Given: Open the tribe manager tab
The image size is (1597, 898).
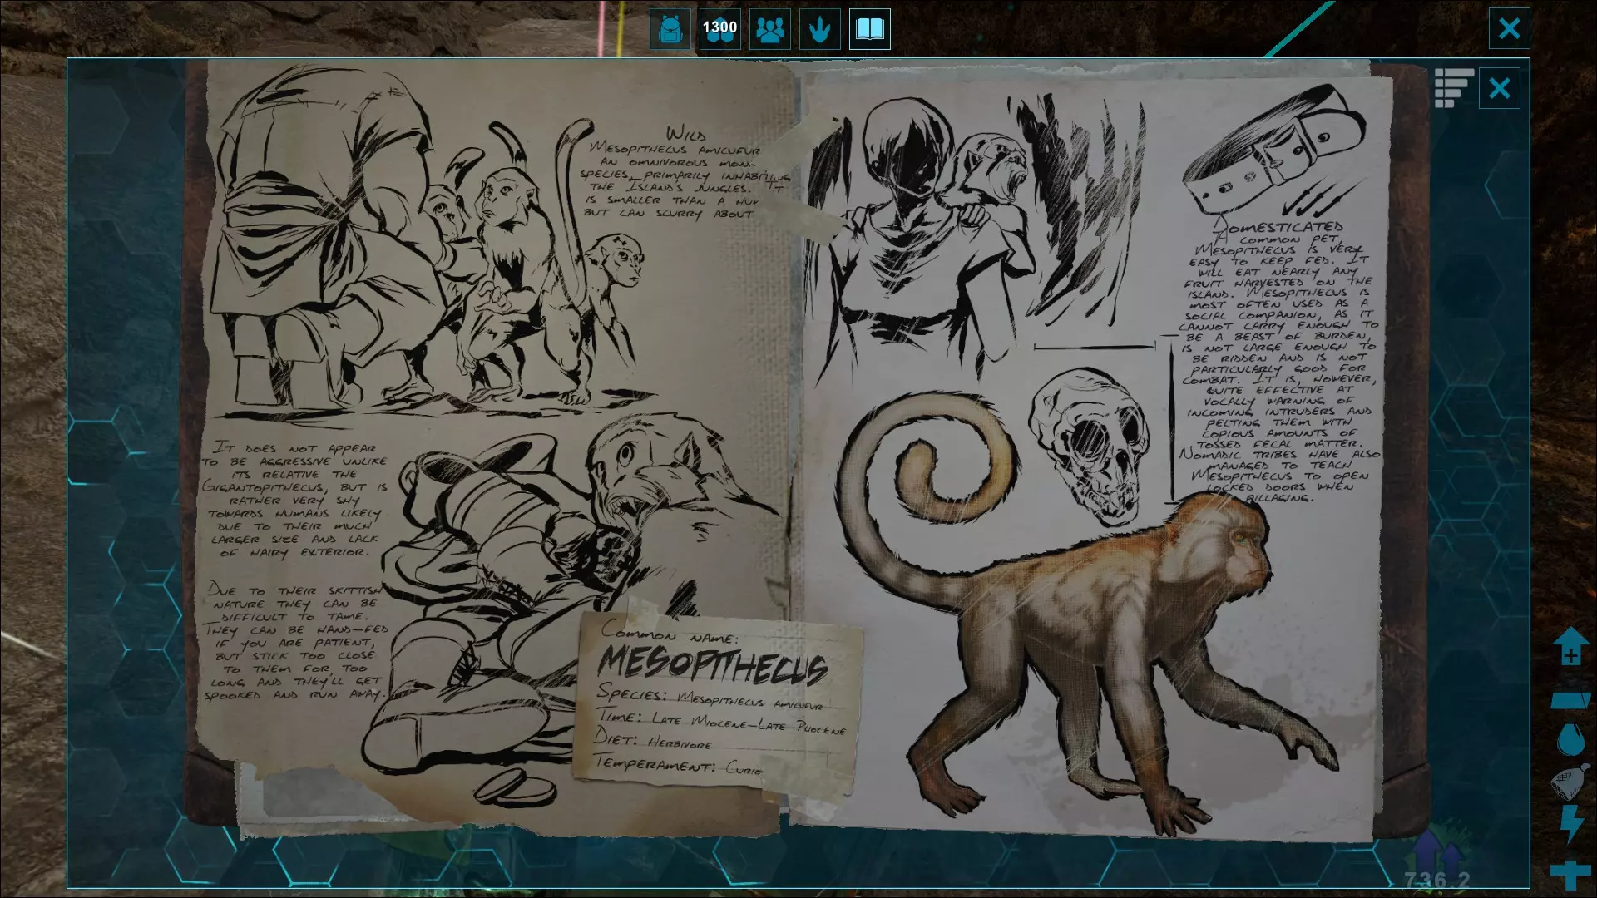Looking at the screenshot, I should click(x=769, y=30).
